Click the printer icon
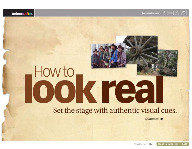This screenshot has height=149, width=192. (177, 13)
